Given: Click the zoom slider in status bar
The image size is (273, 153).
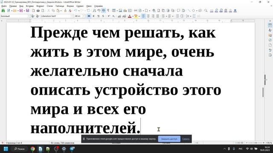Looking at the screenshot, I should 256,143.
